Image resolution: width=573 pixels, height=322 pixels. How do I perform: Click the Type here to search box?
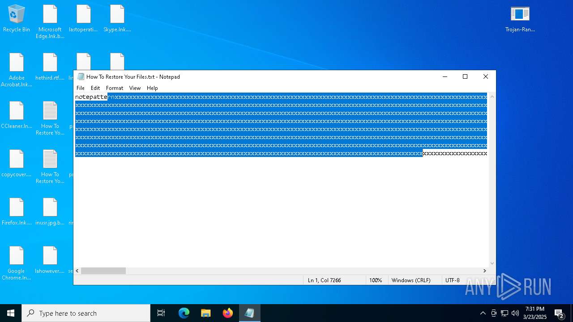(x=86, y=313)
